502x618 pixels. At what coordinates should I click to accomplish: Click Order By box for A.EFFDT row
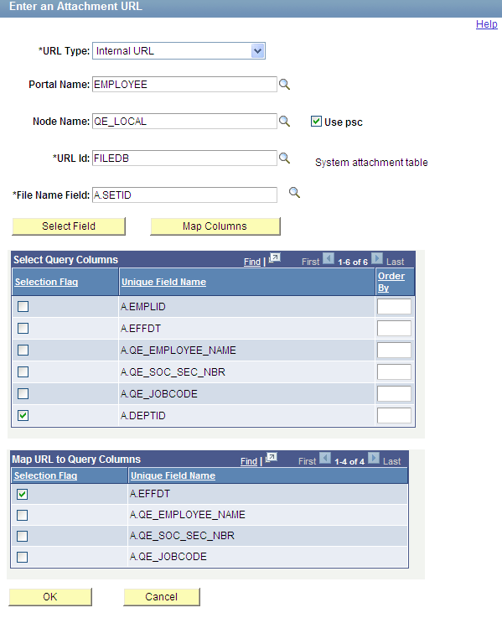tap(394, 329)
